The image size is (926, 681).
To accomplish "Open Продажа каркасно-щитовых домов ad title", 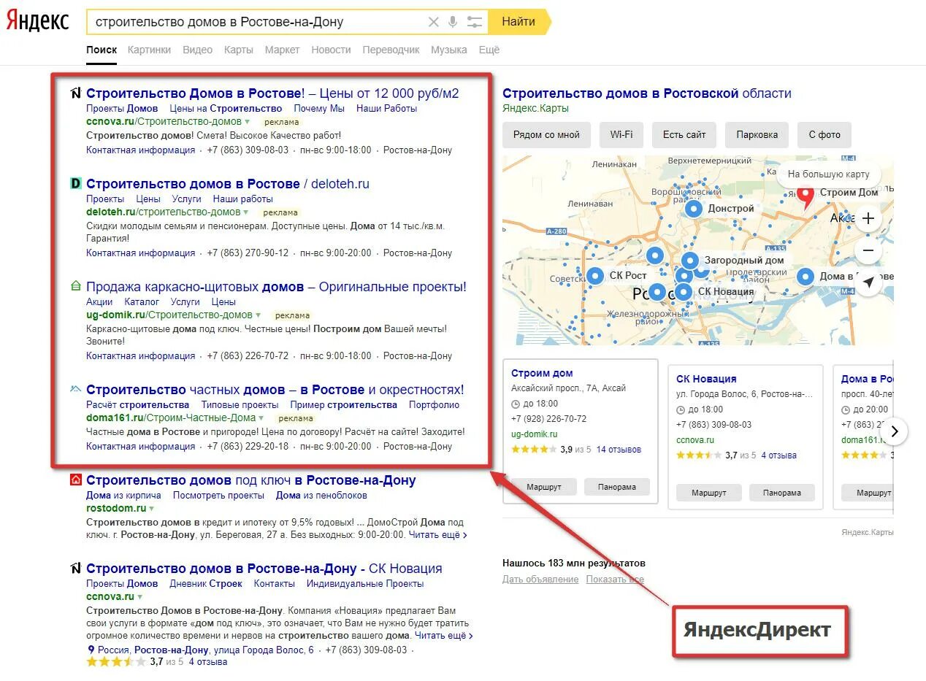I will point(276,287).
